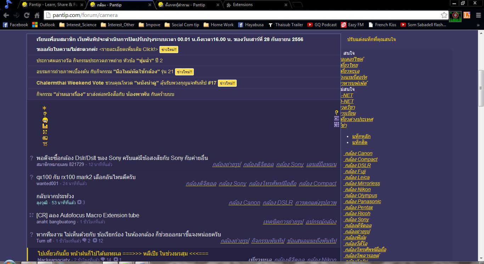Viewport: 484px width, 264px height.
Task: Open Outlook bookmark
Action: 44,25
